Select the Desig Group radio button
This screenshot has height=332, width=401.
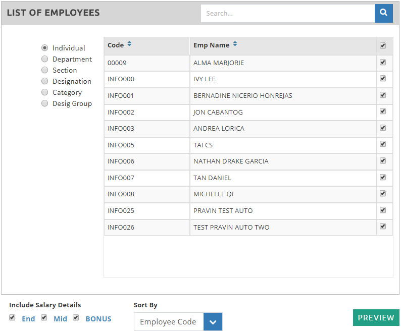coord(45,103)
